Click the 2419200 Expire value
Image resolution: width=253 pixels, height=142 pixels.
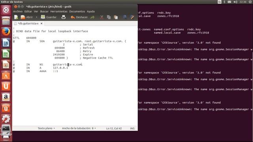tap(59, 54)
